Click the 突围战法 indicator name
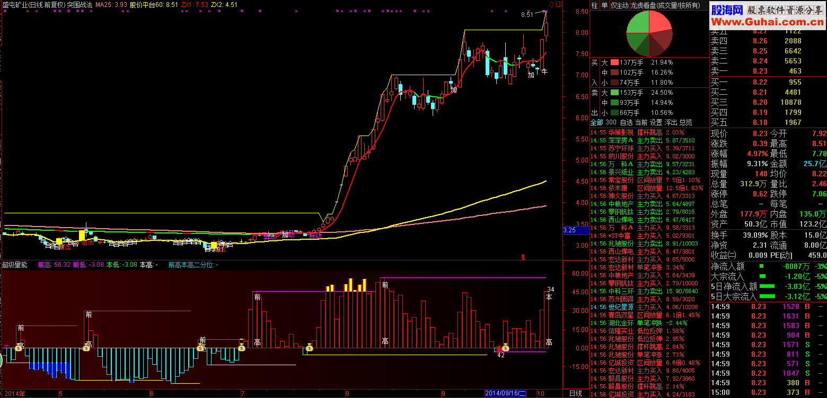This screenshot has height=398, width=827. click(x=80, y=4)
